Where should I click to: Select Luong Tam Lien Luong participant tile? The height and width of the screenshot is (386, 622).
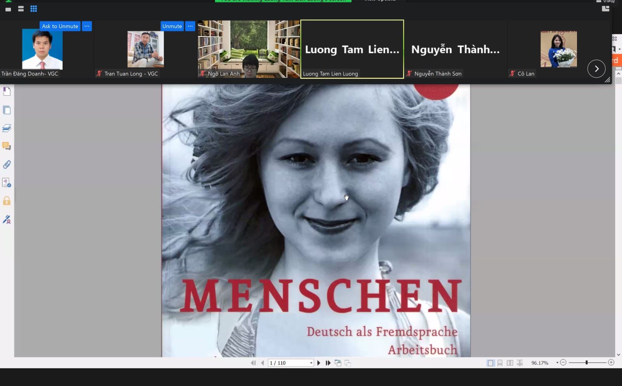(352, 49)
